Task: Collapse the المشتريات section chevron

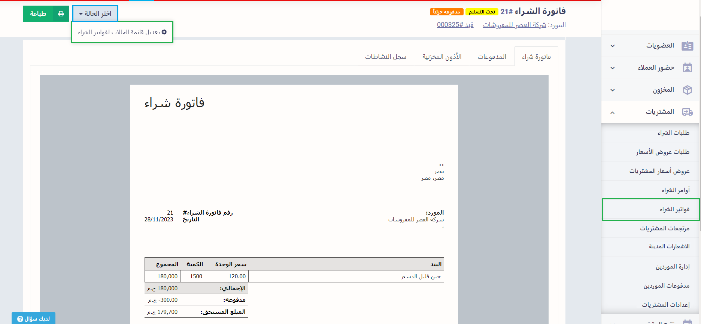Action: [x=613, y=112]
